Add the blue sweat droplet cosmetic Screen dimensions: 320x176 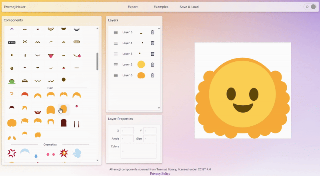point(36,155)
